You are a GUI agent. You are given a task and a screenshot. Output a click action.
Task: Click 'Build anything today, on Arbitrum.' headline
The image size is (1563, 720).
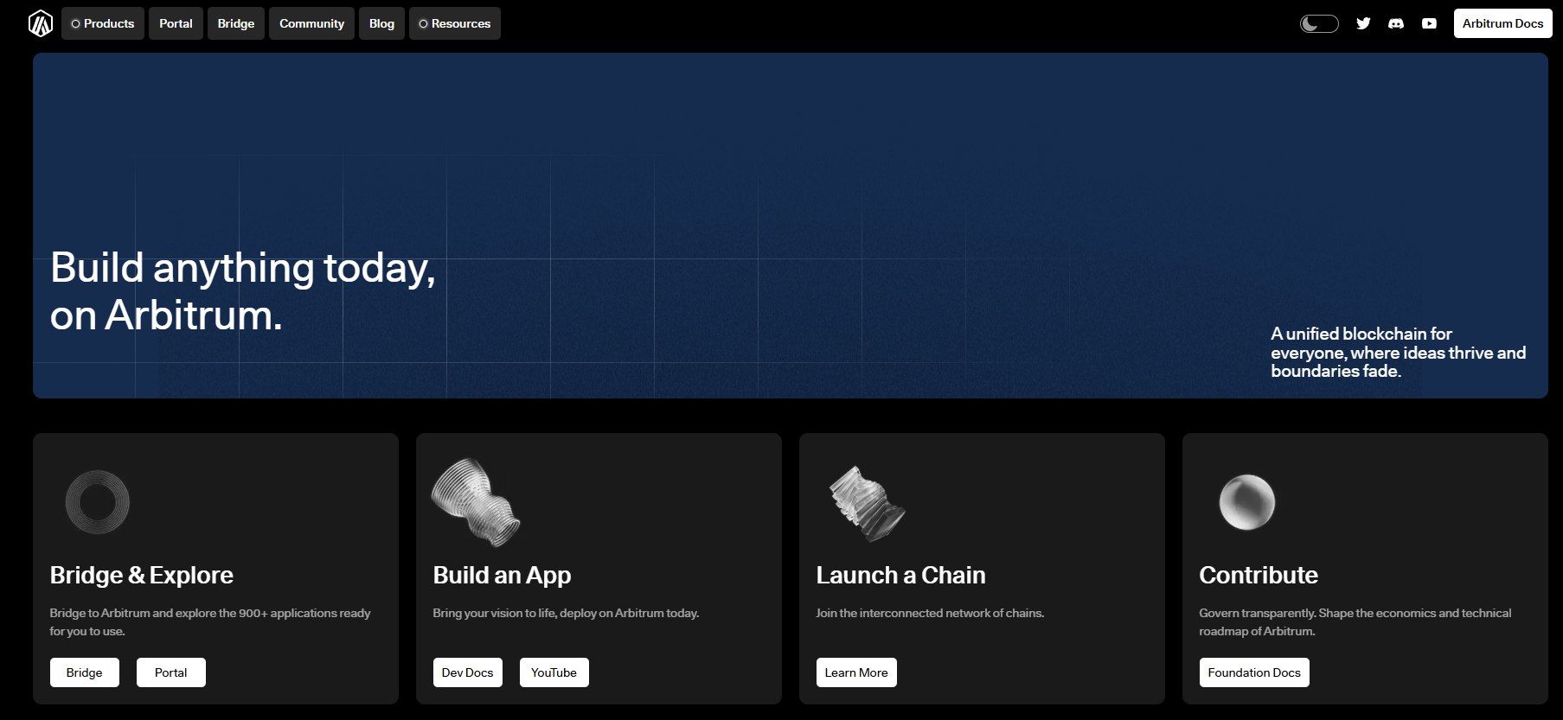(x=243, y=291)
